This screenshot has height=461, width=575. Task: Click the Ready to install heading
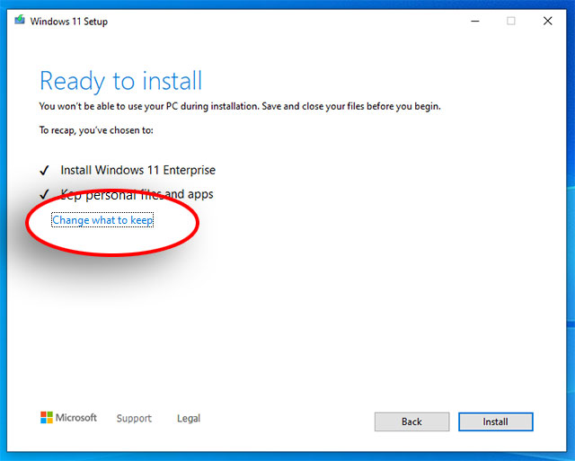tap(121, 81)
